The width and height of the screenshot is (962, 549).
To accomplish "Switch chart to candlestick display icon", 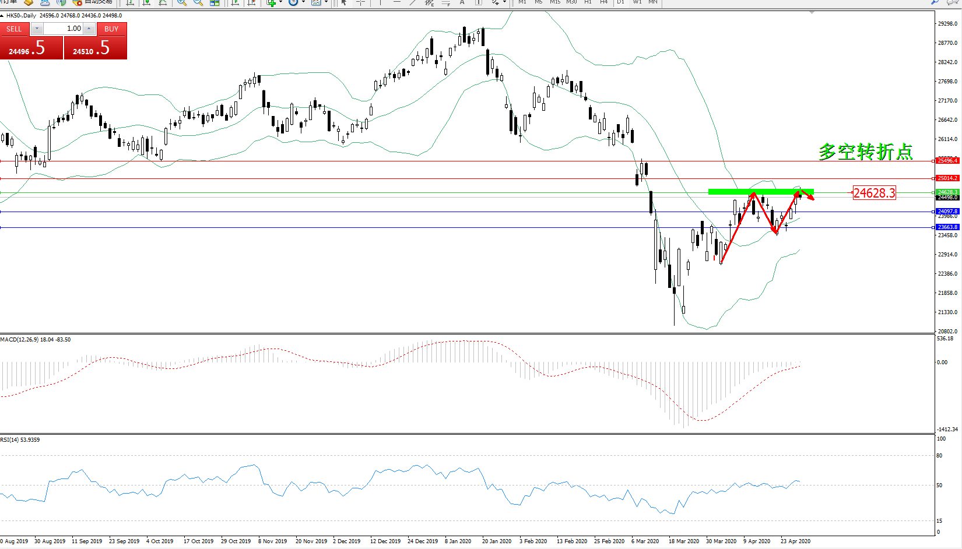I will point(146,2).
